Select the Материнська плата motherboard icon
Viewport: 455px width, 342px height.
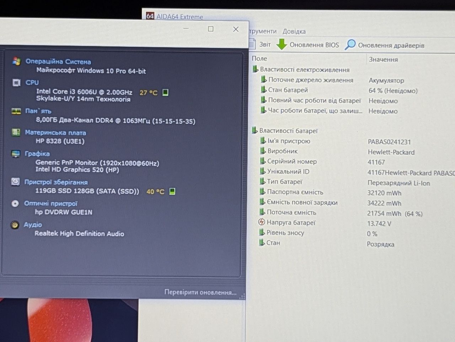coord(16,132)
